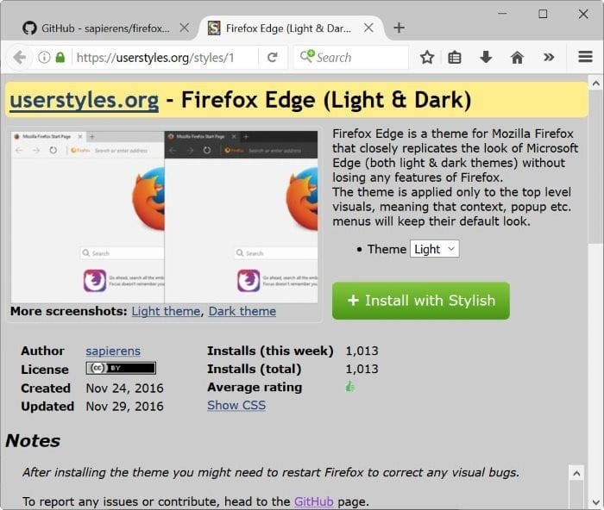Open the GitHub link in Notes
604x510 pixels.
click(314, 501)
